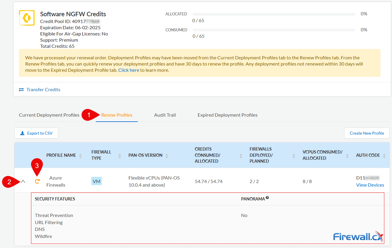Follow the 'Click here' learn more link
392x248 pixels.
[x=129, y=70]
